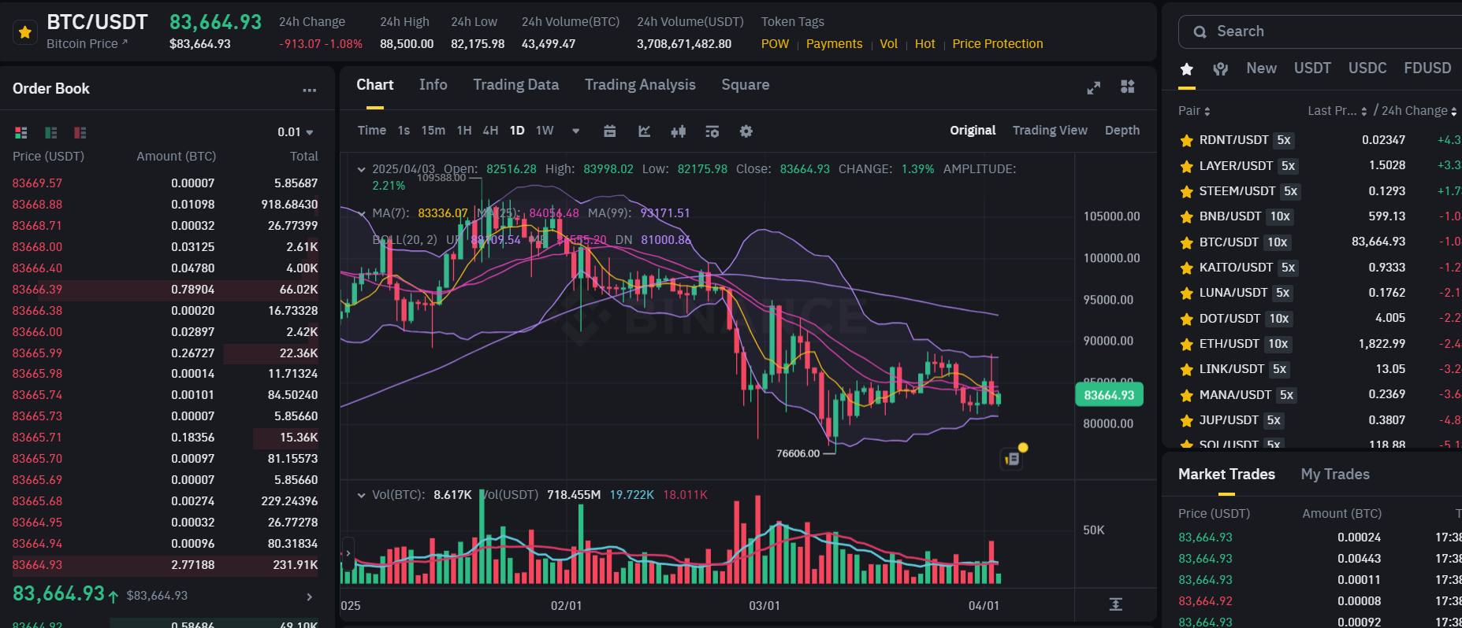Open the chart calendar date-jump icon

tap(609, 131)
